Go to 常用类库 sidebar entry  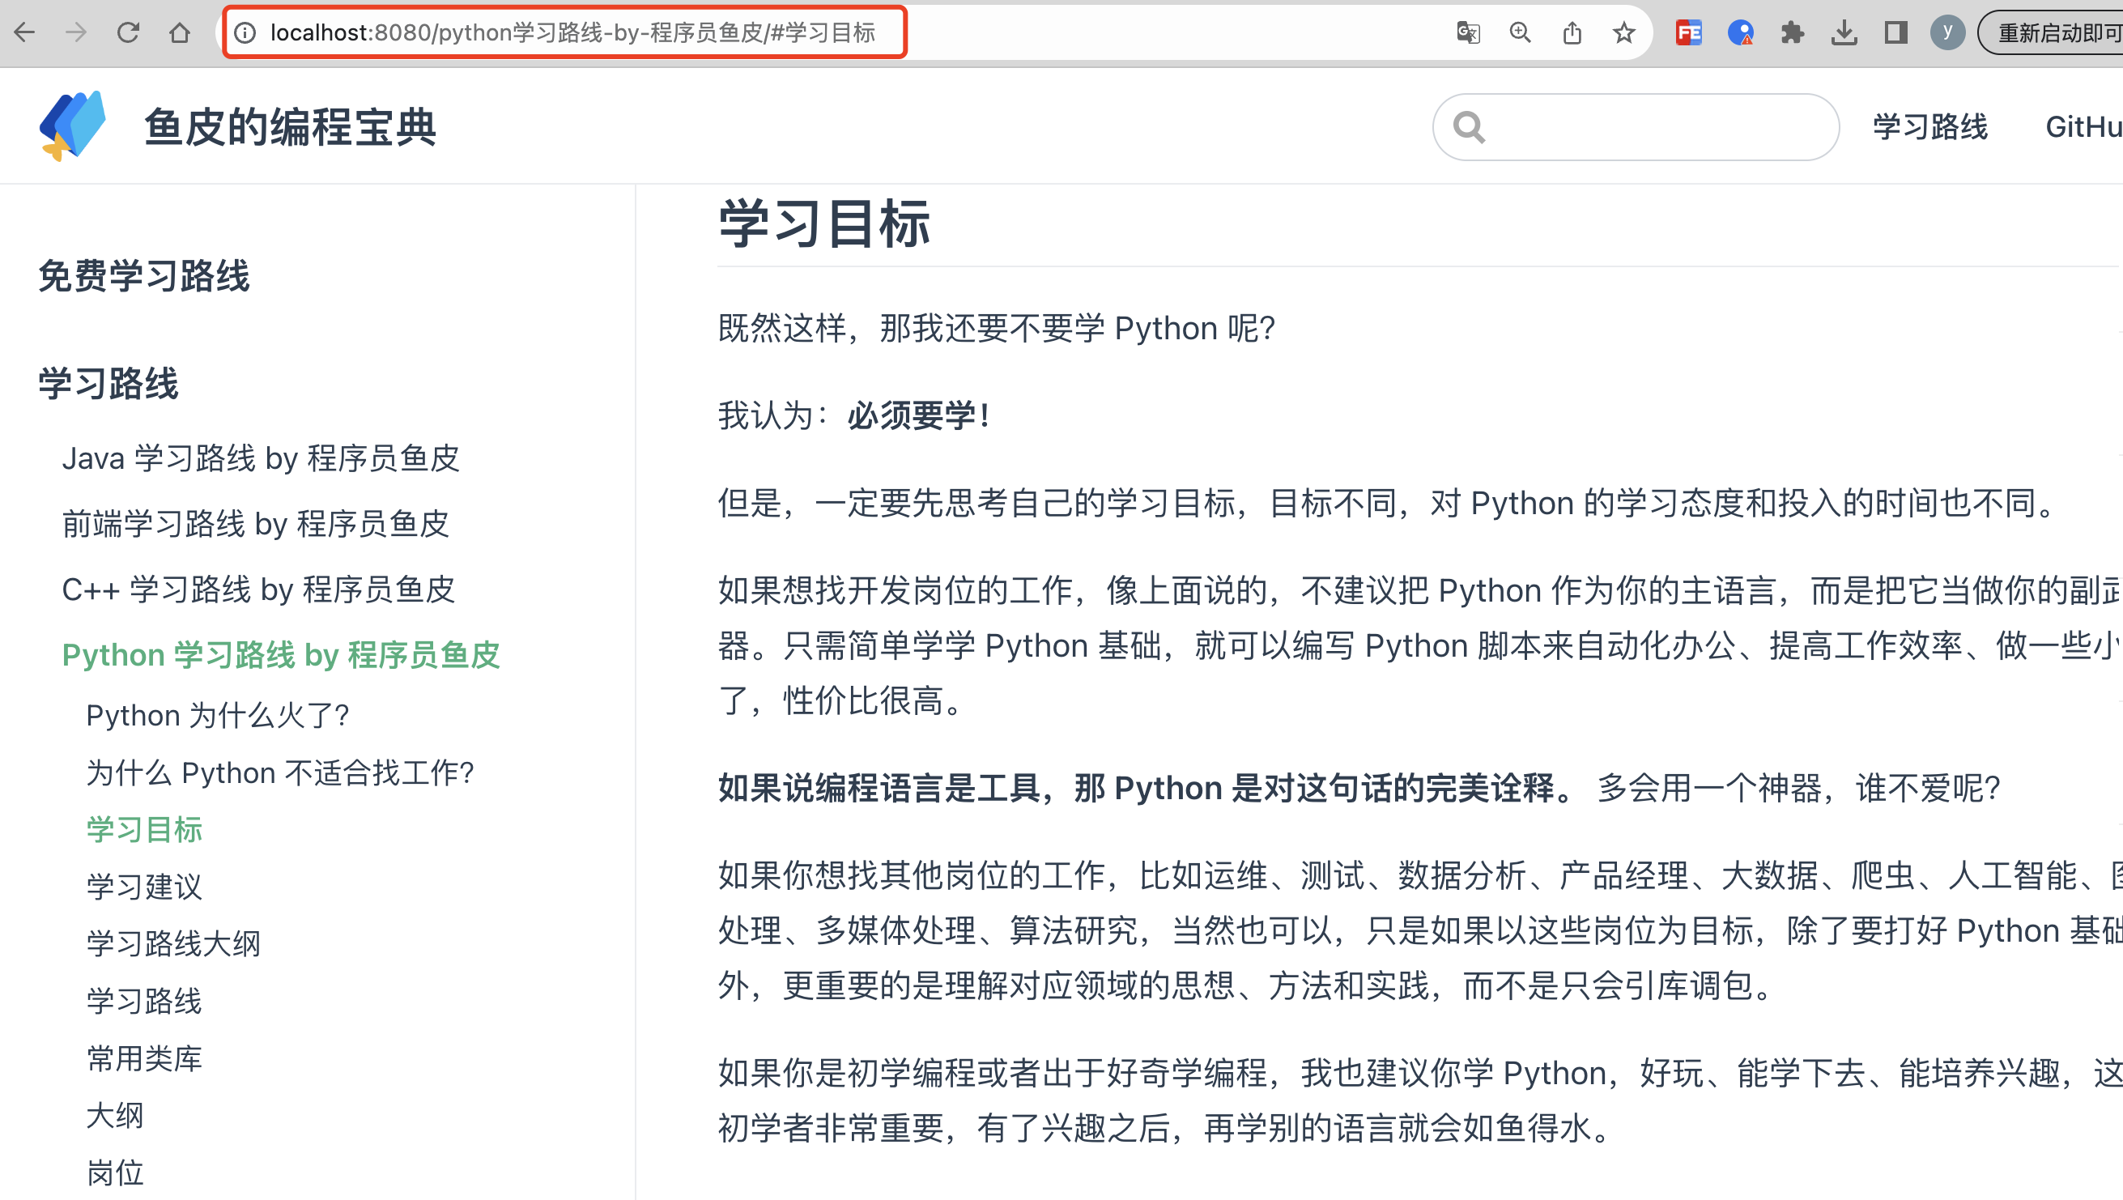(x=144, y=1058)
